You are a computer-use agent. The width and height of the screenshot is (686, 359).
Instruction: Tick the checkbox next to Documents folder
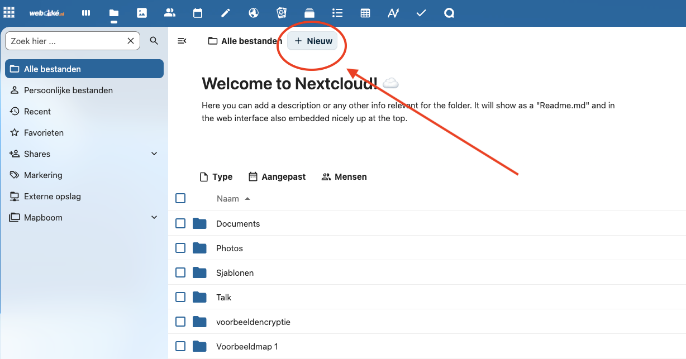point(180,223)
